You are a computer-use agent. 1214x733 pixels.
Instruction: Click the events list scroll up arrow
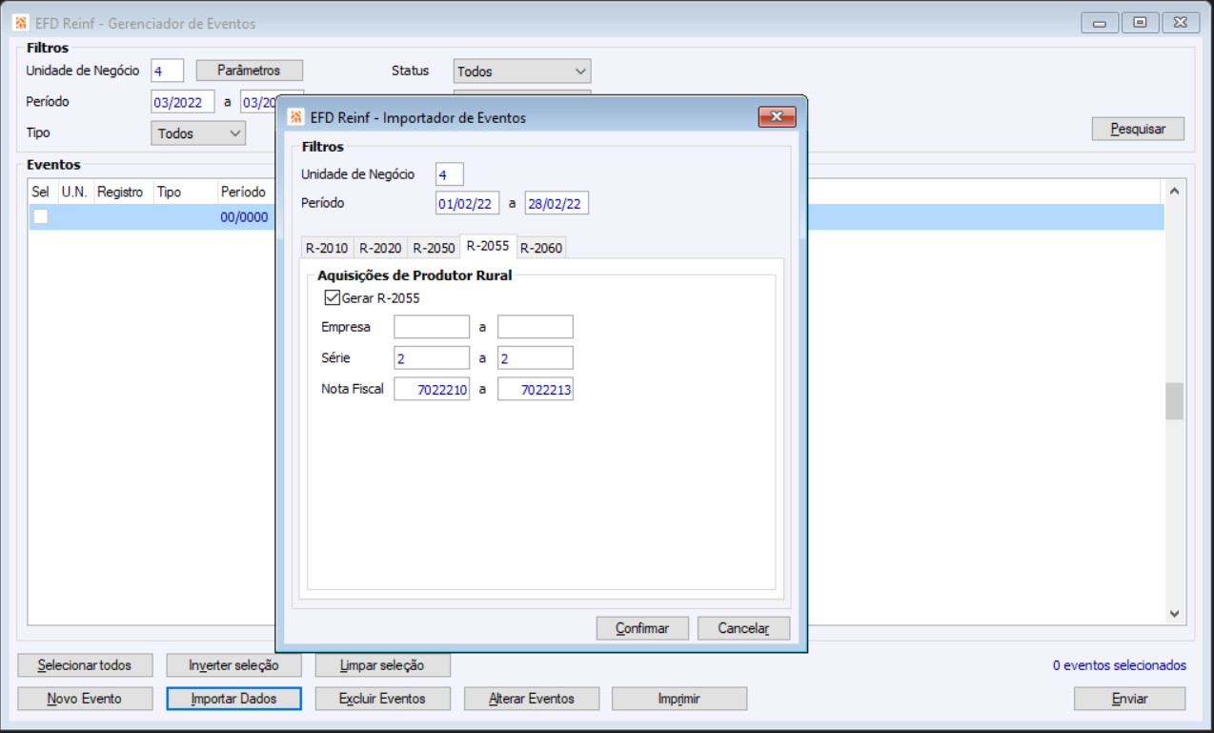pyautogui.click(x=1174, y=192)
